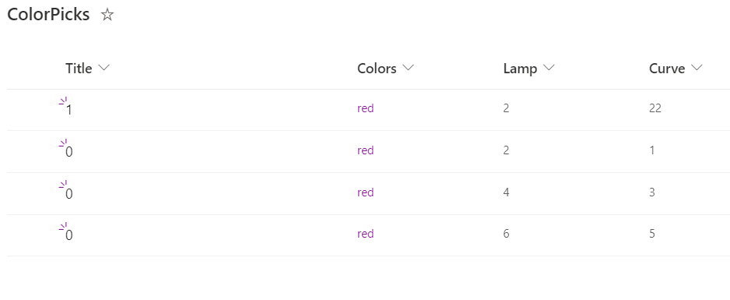Select the Curve value 22 cell
Viewport: 730px width, 300px height.
(x=655, y=108)
